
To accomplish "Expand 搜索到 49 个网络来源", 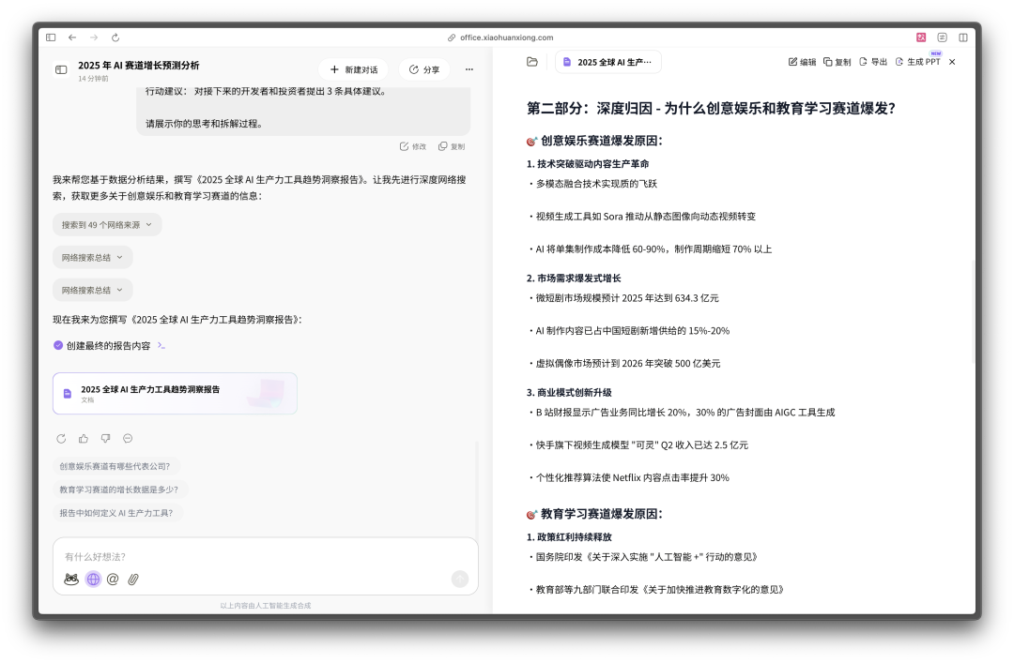I will [107, 225].
